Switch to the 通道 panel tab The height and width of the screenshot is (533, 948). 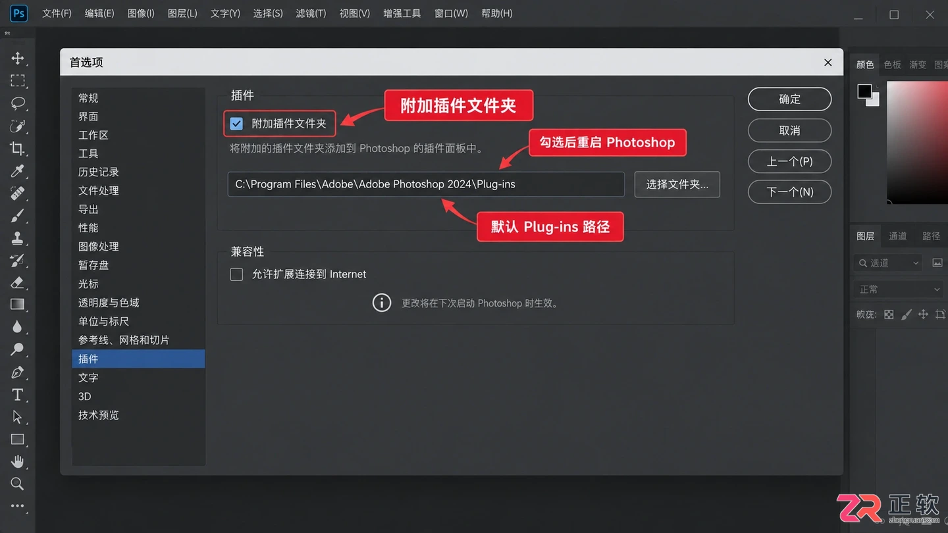coord(898,236)
